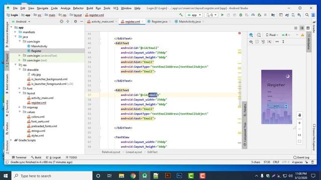Zoom in preview with plus button
The image size is (321, 180).
coord(299,123)
